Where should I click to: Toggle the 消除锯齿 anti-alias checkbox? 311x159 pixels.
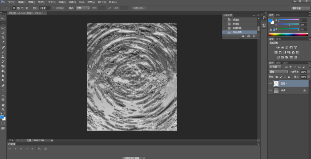point(53,8)
